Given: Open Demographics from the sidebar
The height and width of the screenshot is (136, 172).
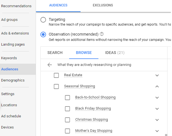Looking at the screenshot, I should pos(13,80).
